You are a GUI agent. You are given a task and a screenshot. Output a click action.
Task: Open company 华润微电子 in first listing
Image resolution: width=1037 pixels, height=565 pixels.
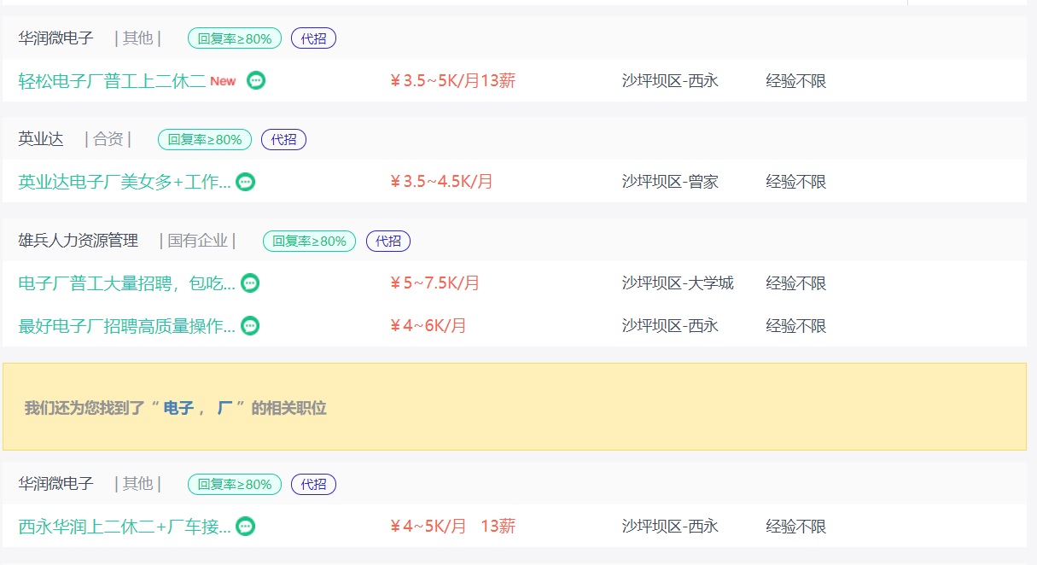pyautogui.click(x=56, y=38)
